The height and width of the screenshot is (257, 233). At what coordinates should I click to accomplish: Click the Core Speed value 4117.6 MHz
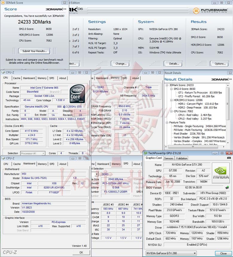tap(31, 131)
